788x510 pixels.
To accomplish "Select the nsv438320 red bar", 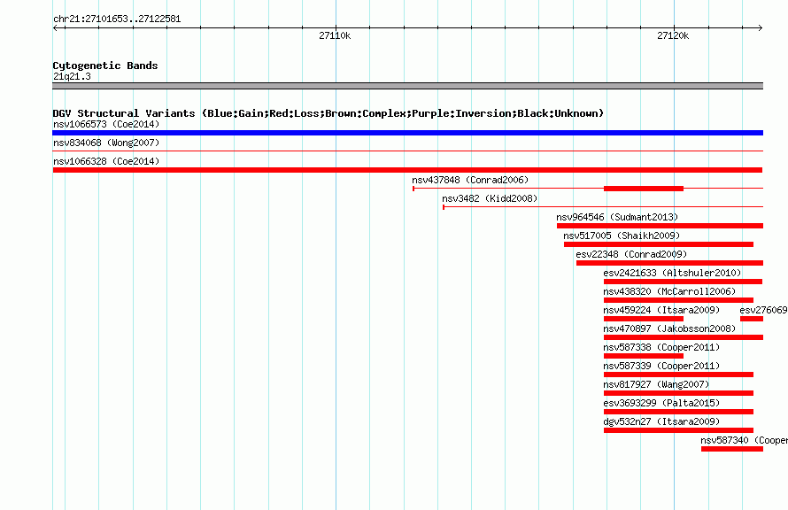I will [678, 300].
